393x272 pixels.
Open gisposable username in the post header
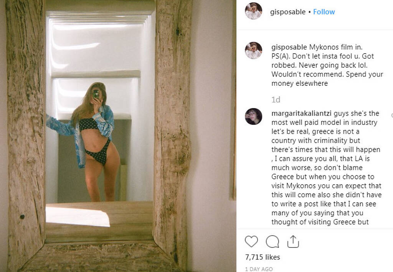[288, 12]
